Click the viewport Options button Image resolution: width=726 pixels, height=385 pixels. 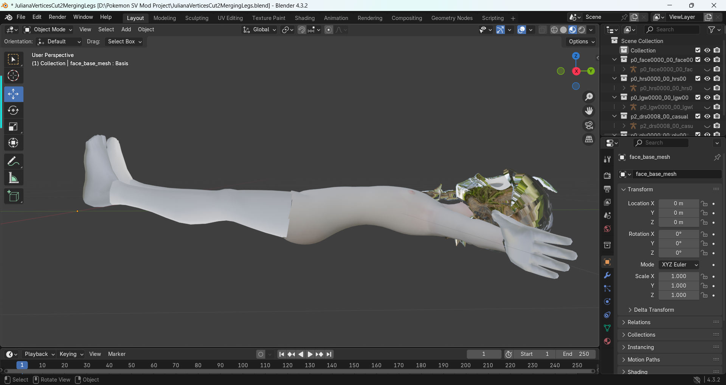(x=582, y=42)
